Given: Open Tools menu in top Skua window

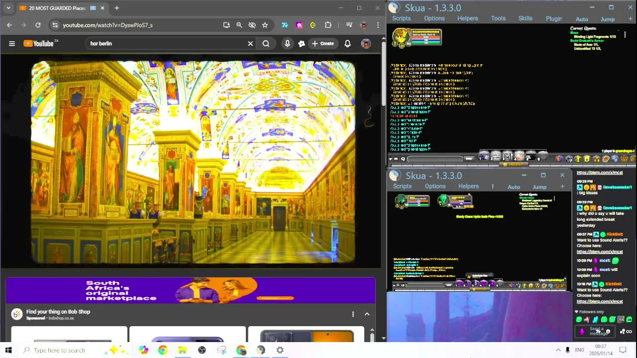Looking at the screenshot, I should tap(498, 18).
